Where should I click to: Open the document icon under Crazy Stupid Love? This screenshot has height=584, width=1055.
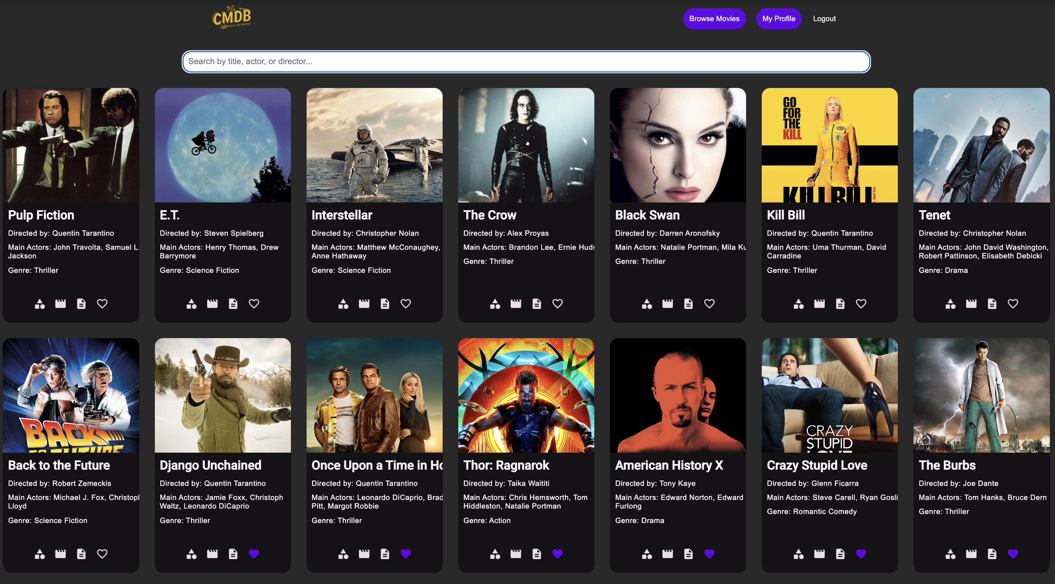[840, 554]
